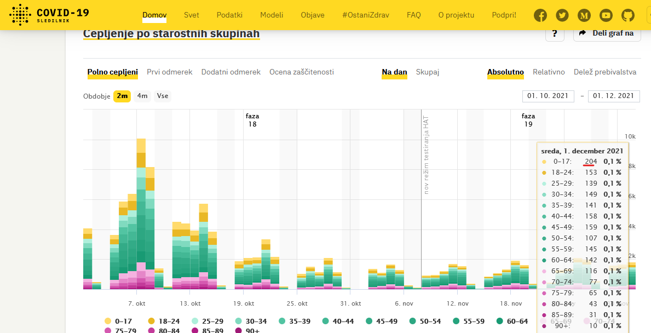Open the Objave menu item
651x333 pixels.
(313, 15)
